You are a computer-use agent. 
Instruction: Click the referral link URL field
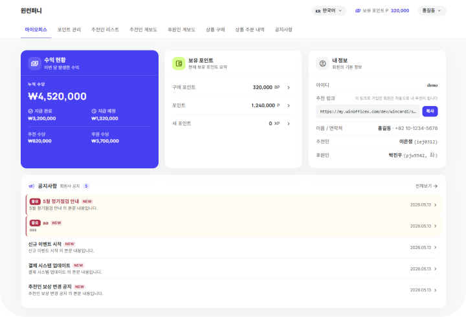pos(368,111)
